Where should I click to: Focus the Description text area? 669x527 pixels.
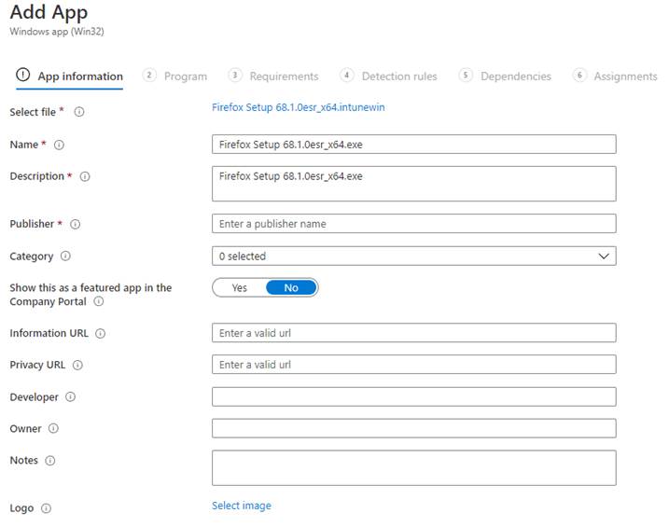[414, 184]
